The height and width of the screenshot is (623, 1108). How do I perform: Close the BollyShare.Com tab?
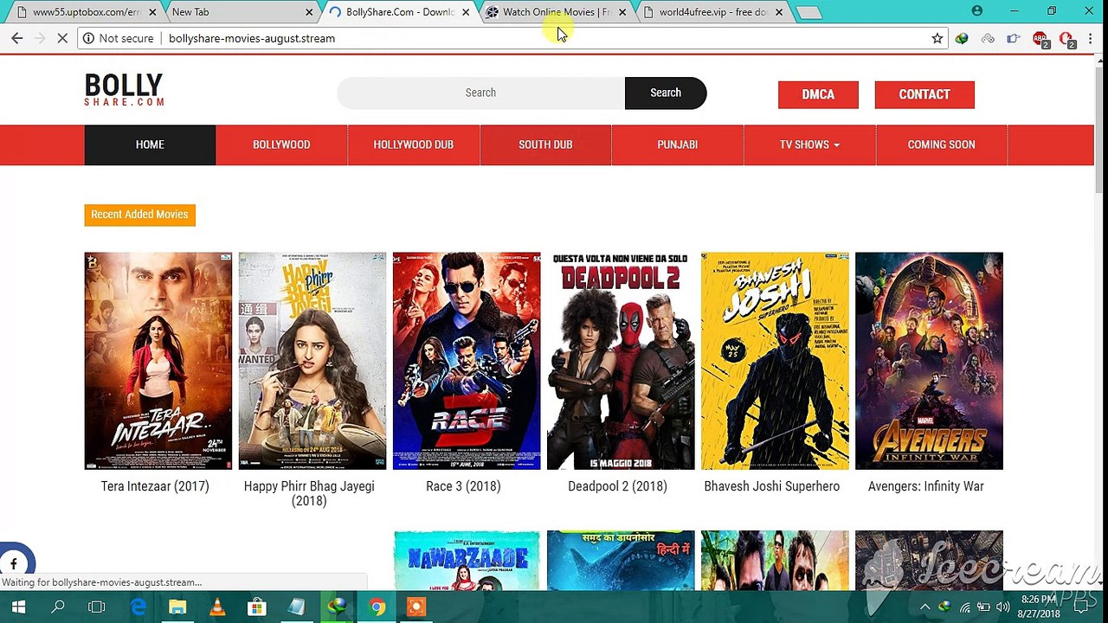point(466,12)
